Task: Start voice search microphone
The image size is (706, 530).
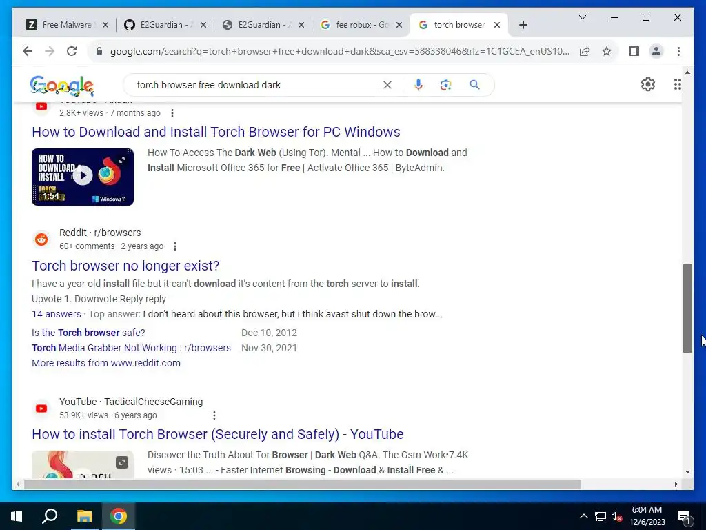Action: click(x=418, y=85)
